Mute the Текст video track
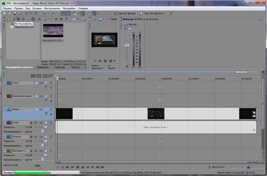 [x=46, y=83]
